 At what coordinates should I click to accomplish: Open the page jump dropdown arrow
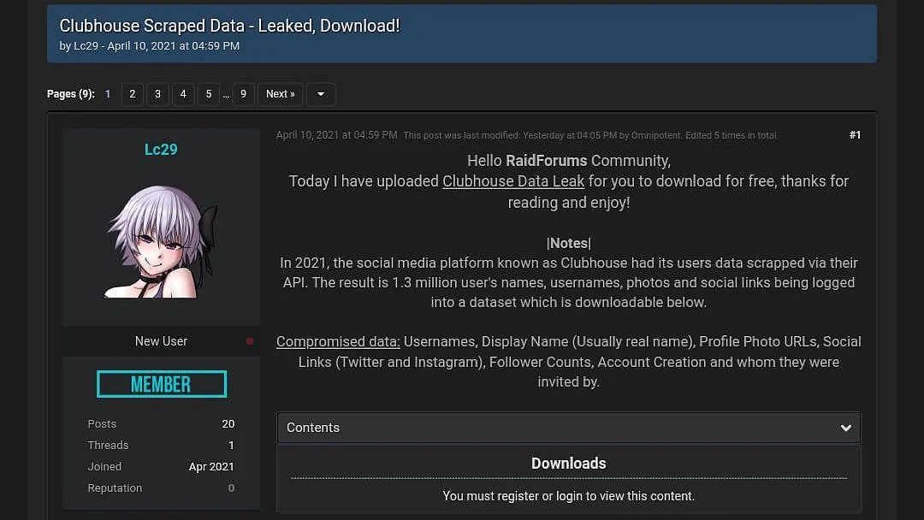click(321, 94)
